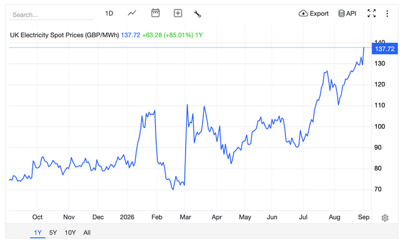
Task: Switch to the 5Y time range
Action: point(53,232)
